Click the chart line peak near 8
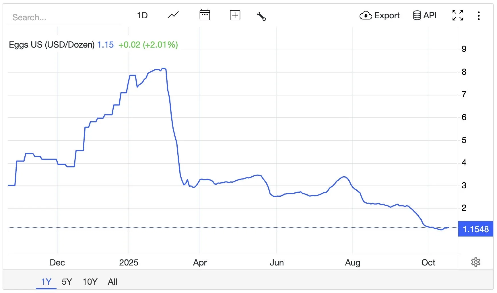497x293 pixels. coord(163,69)
